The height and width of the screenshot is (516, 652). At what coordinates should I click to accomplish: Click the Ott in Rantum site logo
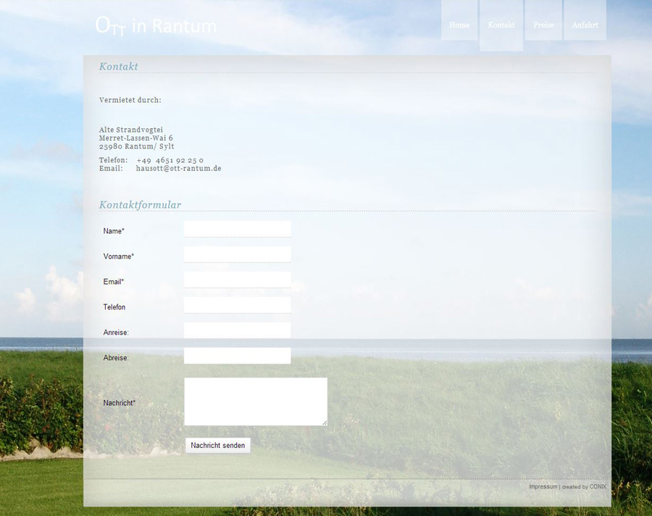point(156,26)
